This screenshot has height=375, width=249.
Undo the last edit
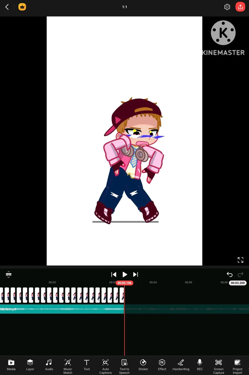(229, 274)
